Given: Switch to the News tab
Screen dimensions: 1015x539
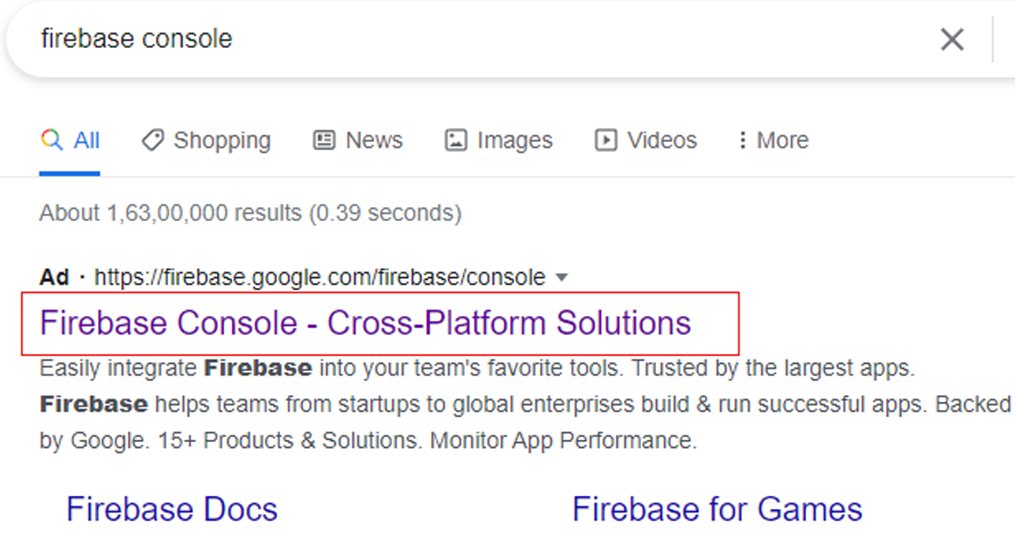Looking at the screenshot, I should tap(374, 140).
